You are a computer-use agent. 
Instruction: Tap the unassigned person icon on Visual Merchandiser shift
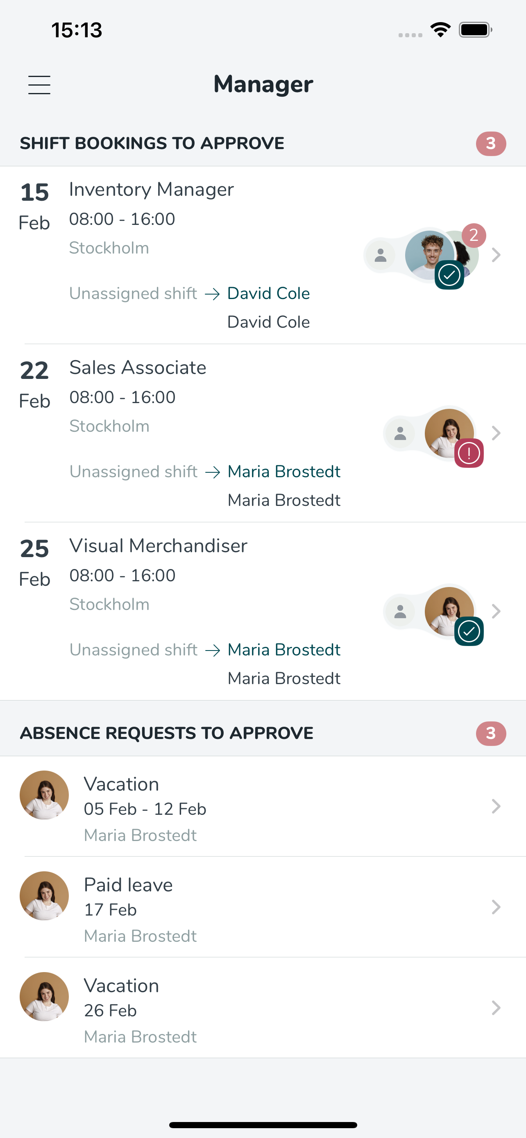click(400, 611)
